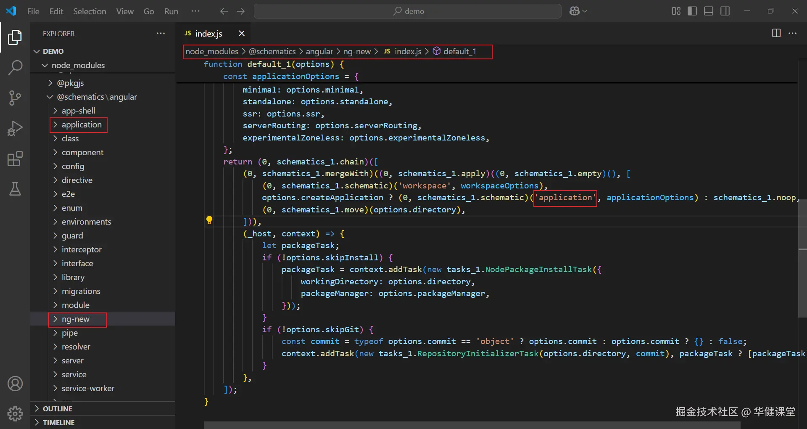Viewport: 807px width, 429px height.
Task: Toggle the primary side bar visibility
Action: pos(692,11)
